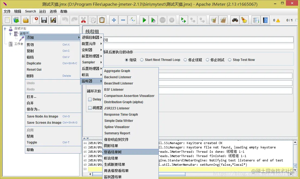300x179 pixels.
Task: Click the Cut scissors icon
Action: (x=83, y=20)
